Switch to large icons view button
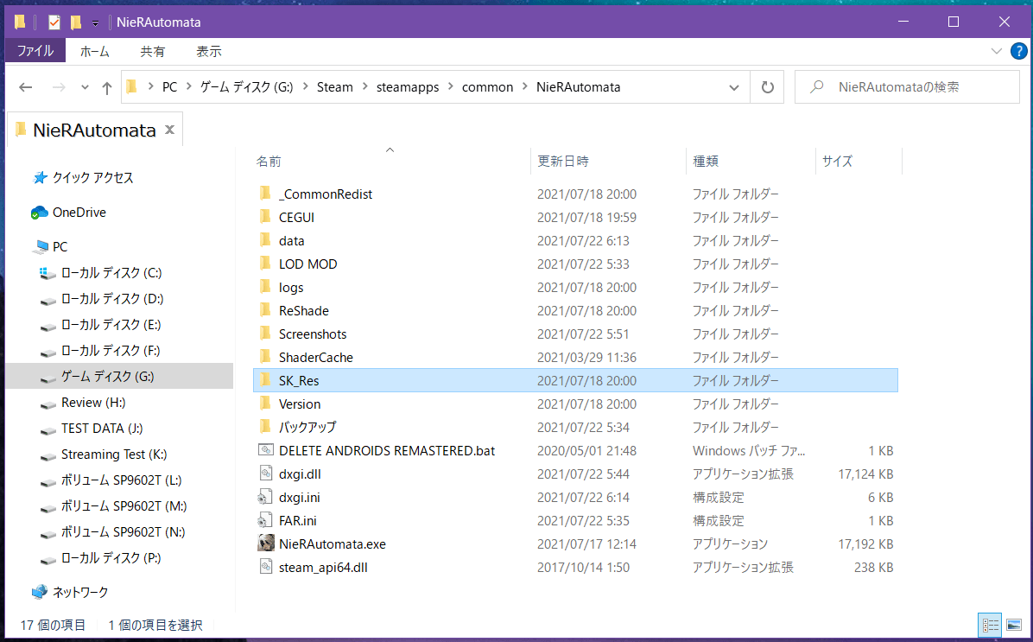 (1015, 625)
